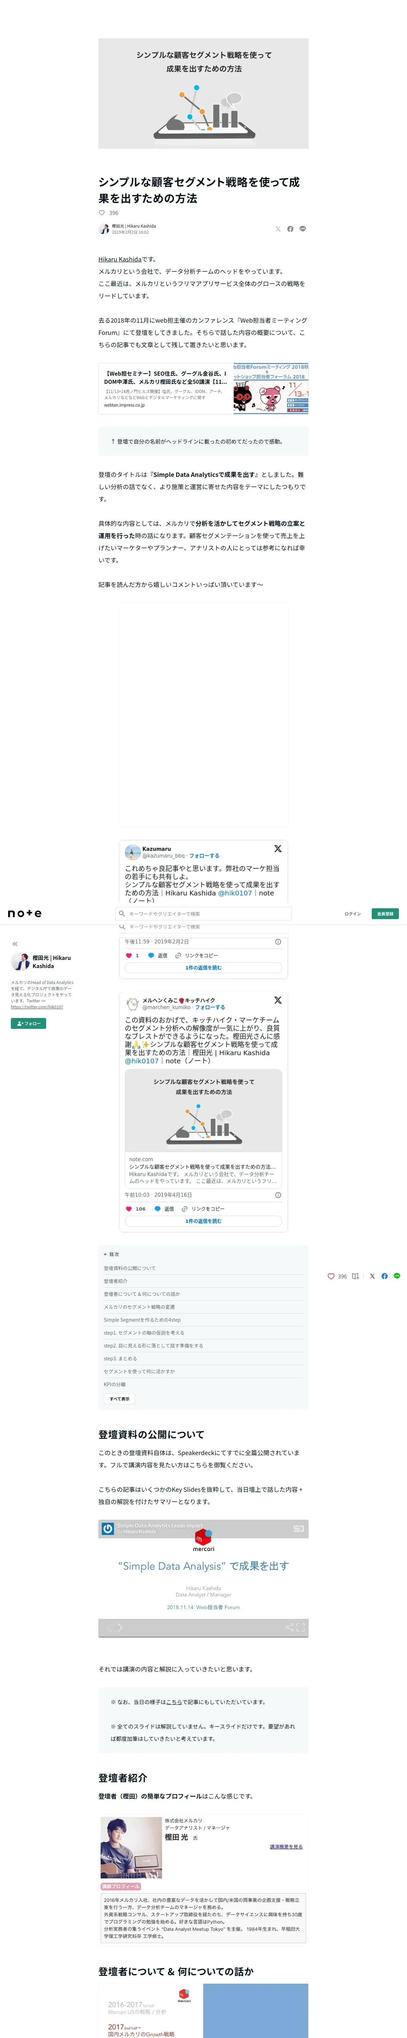Share on Facebook icon beside author byline
Screen dimensions: 407x2038
(290, 229)
